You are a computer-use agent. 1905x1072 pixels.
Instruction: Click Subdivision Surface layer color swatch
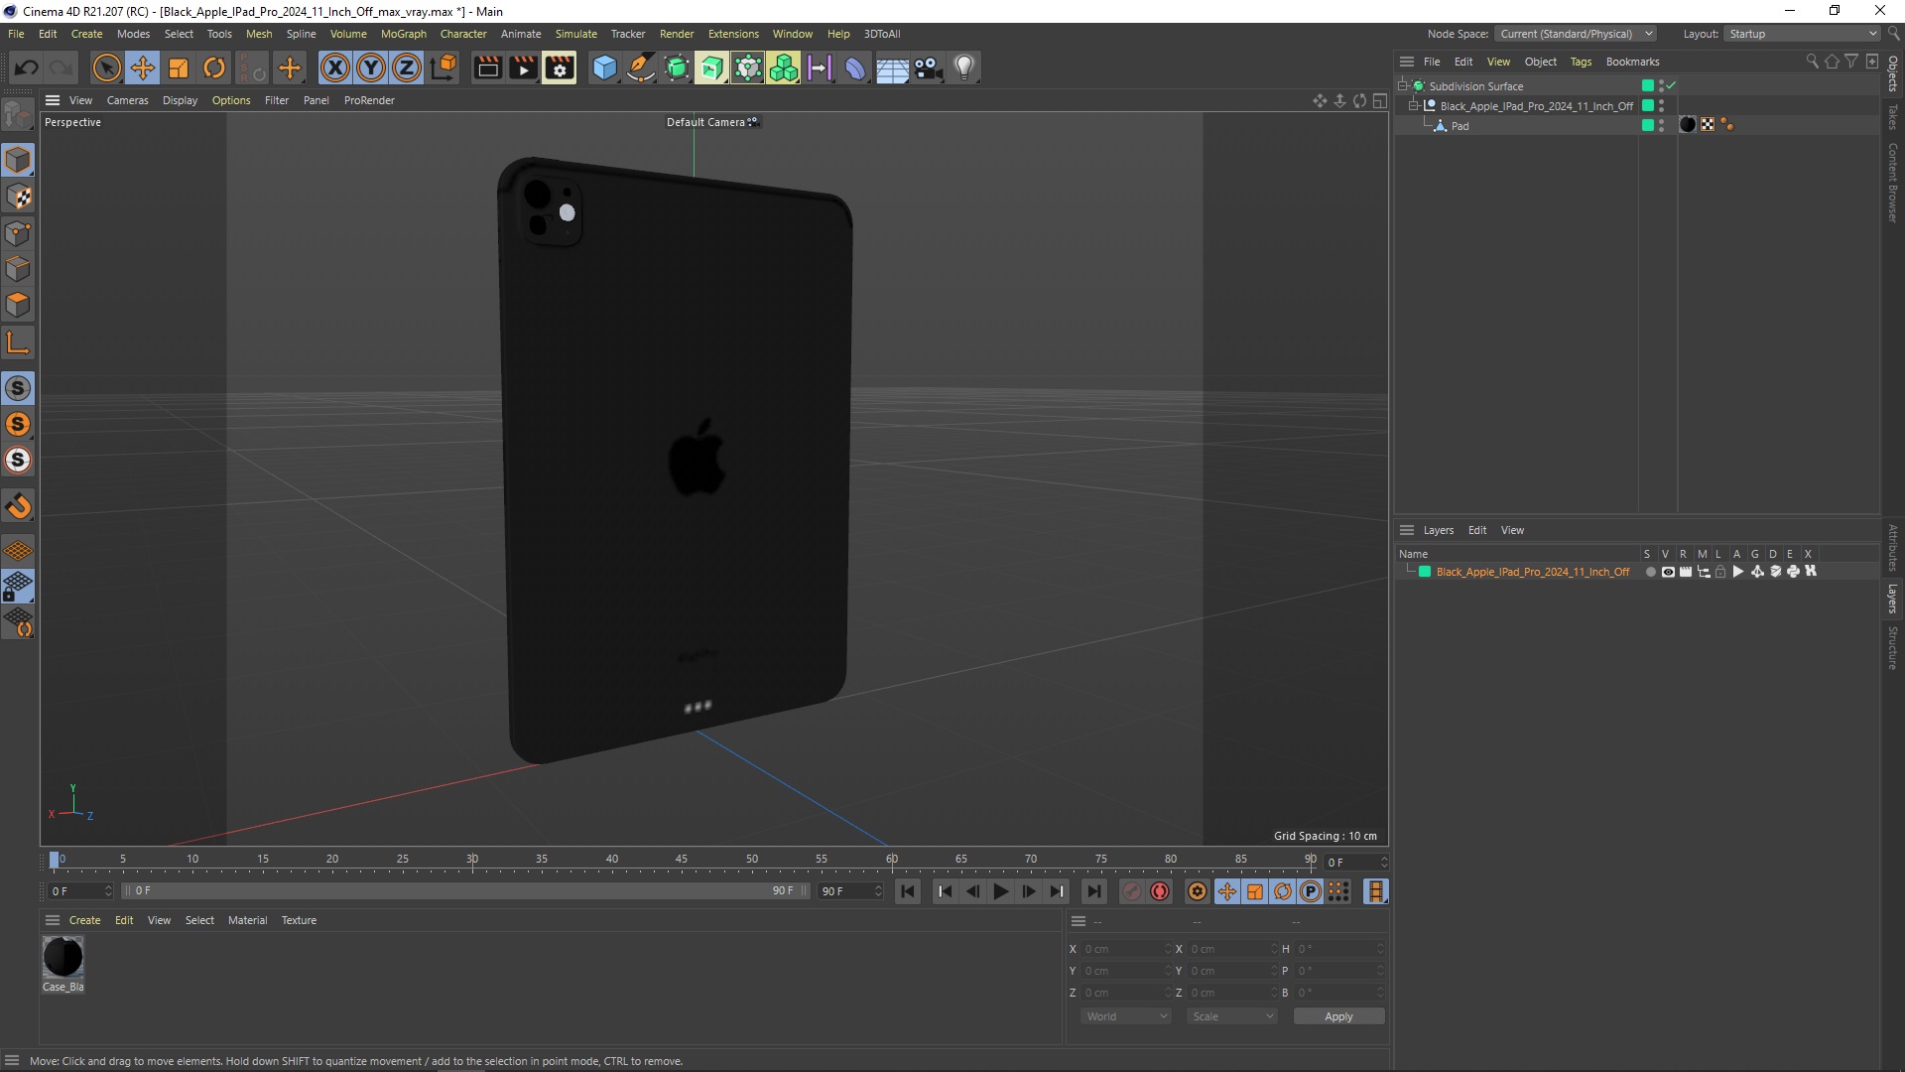[x=1648, y=85]
